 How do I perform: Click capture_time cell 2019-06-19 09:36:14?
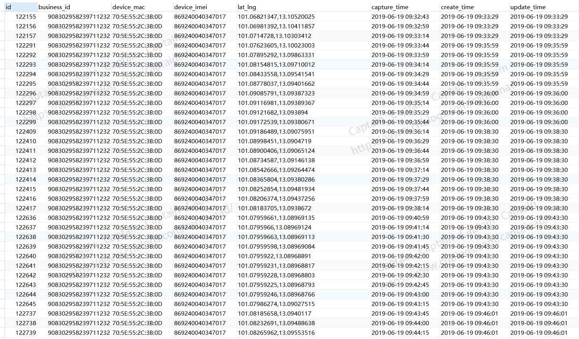point(400,132)
